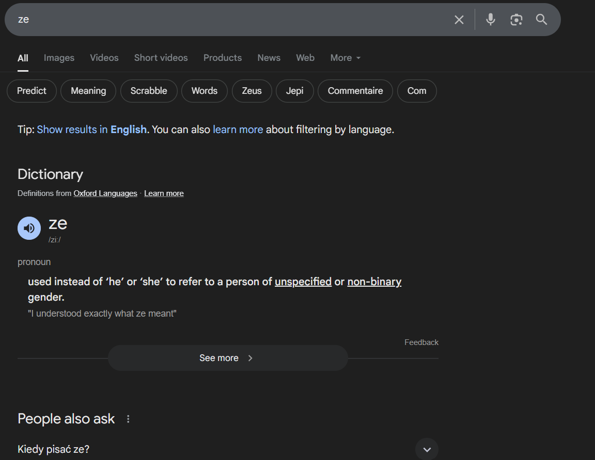Click the See more arrow chevron
The image size is (595, 460).
pos(250,358)
